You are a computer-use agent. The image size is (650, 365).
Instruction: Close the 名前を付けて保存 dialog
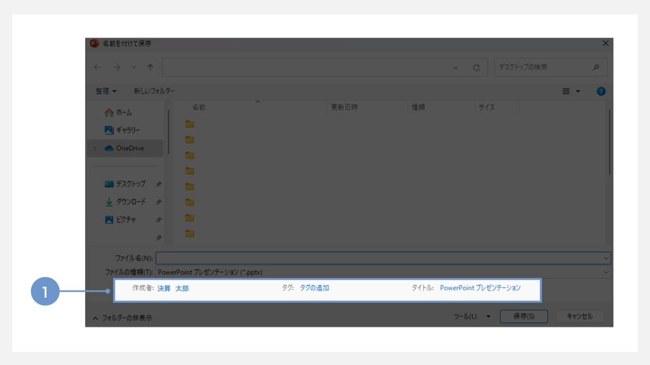coord(605,44)
